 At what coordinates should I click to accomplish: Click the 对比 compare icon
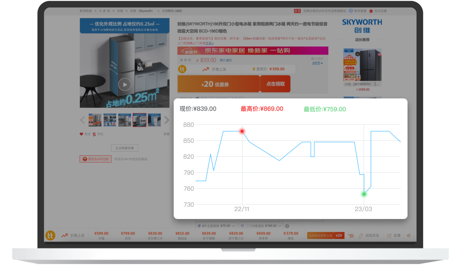94,134
